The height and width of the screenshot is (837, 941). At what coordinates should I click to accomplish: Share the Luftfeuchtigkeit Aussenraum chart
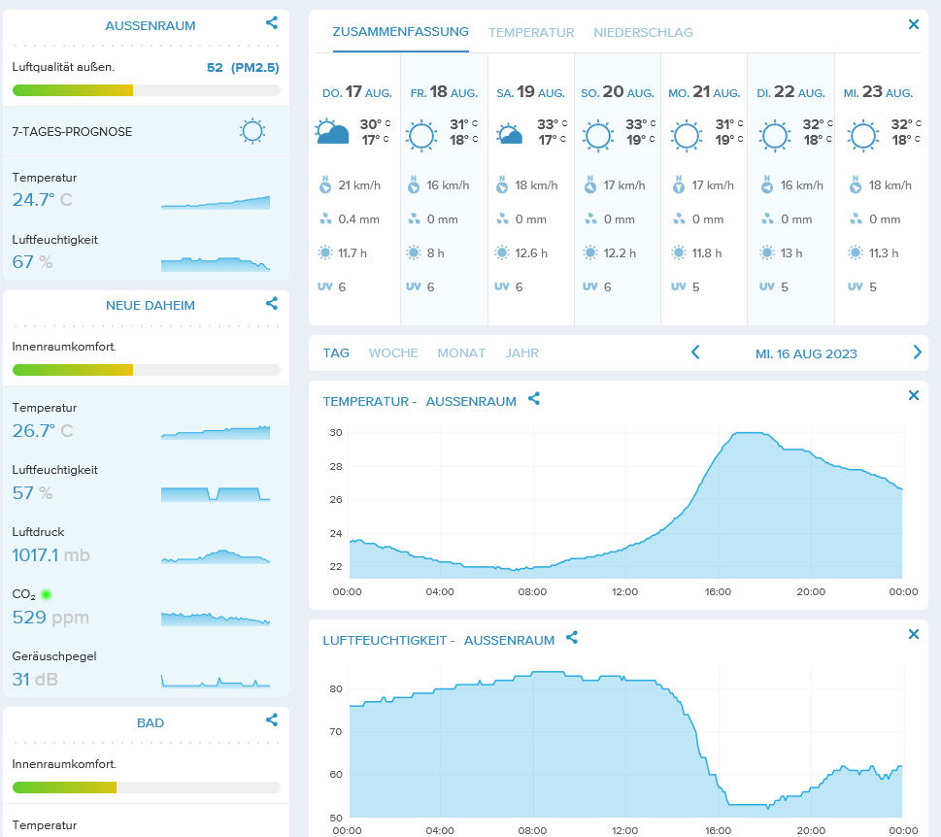[572, 637]
